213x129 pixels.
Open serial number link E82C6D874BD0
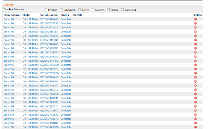click(49, 127)
